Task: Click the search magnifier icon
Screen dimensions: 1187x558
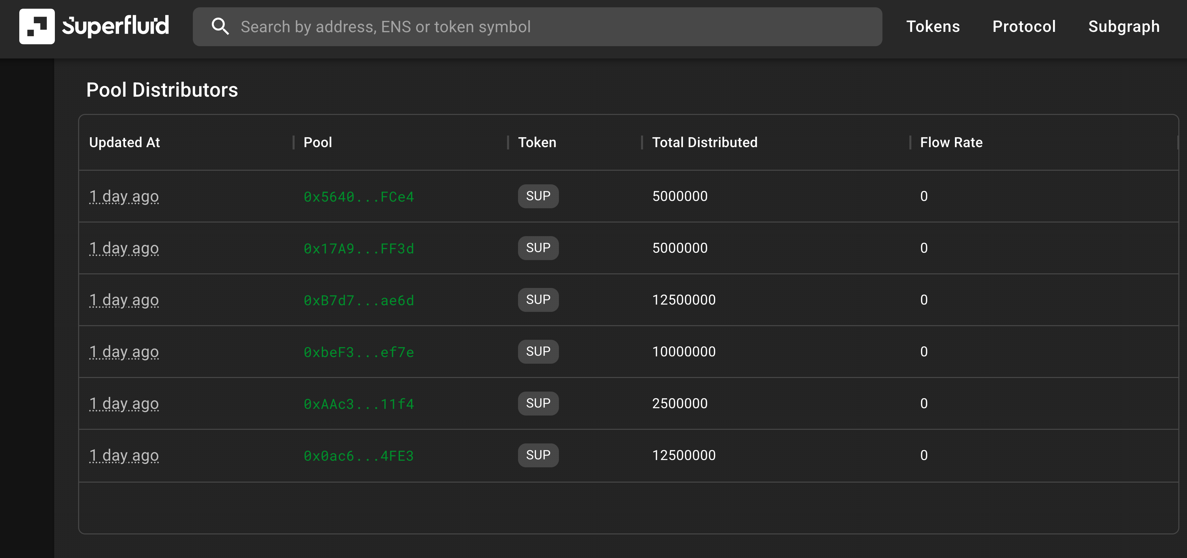Action: (x=220, y=26)
